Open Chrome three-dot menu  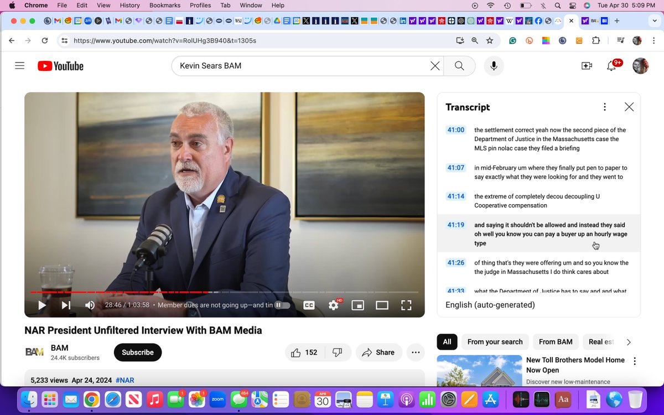(653, 40)
